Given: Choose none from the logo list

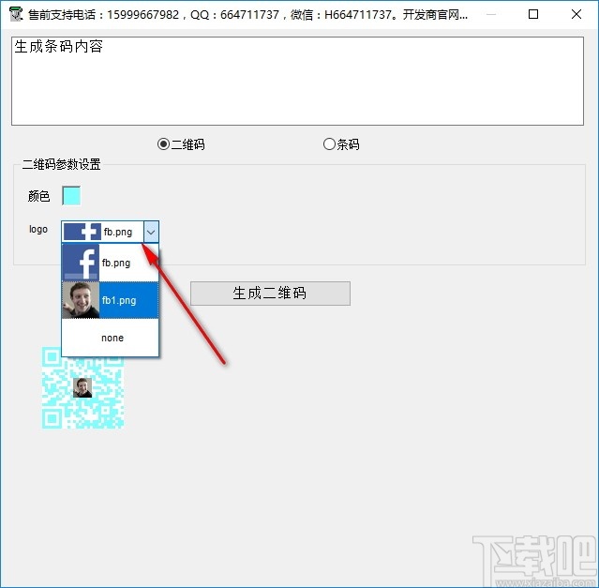Looking at the screenshot, I should (x=110, y=338).
